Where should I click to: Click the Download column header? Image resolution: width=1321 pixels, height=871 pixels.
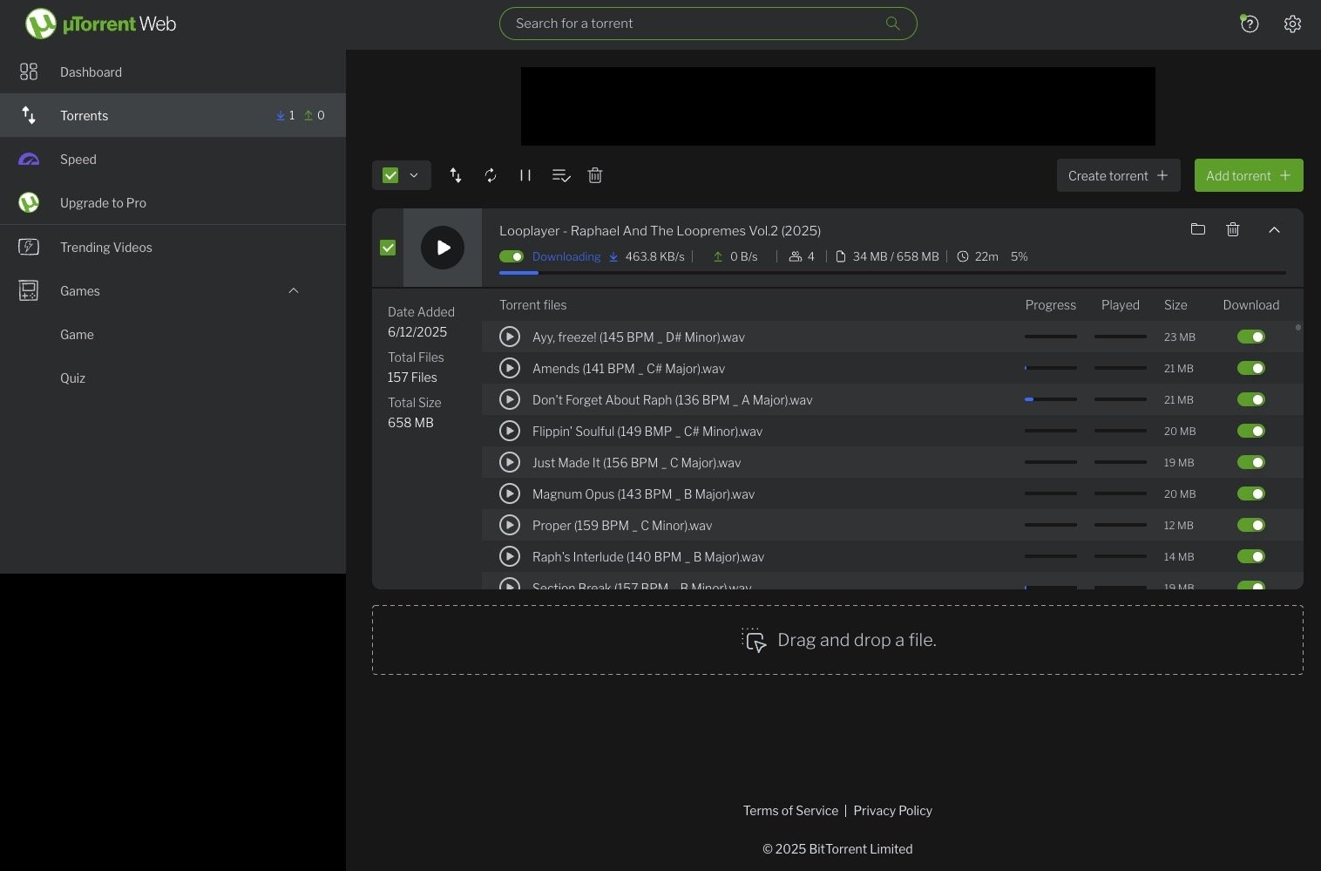tap(1251, 304)
